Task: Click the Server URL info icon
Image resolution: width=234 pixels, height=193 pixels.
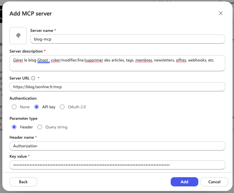Action: point(33,78)
